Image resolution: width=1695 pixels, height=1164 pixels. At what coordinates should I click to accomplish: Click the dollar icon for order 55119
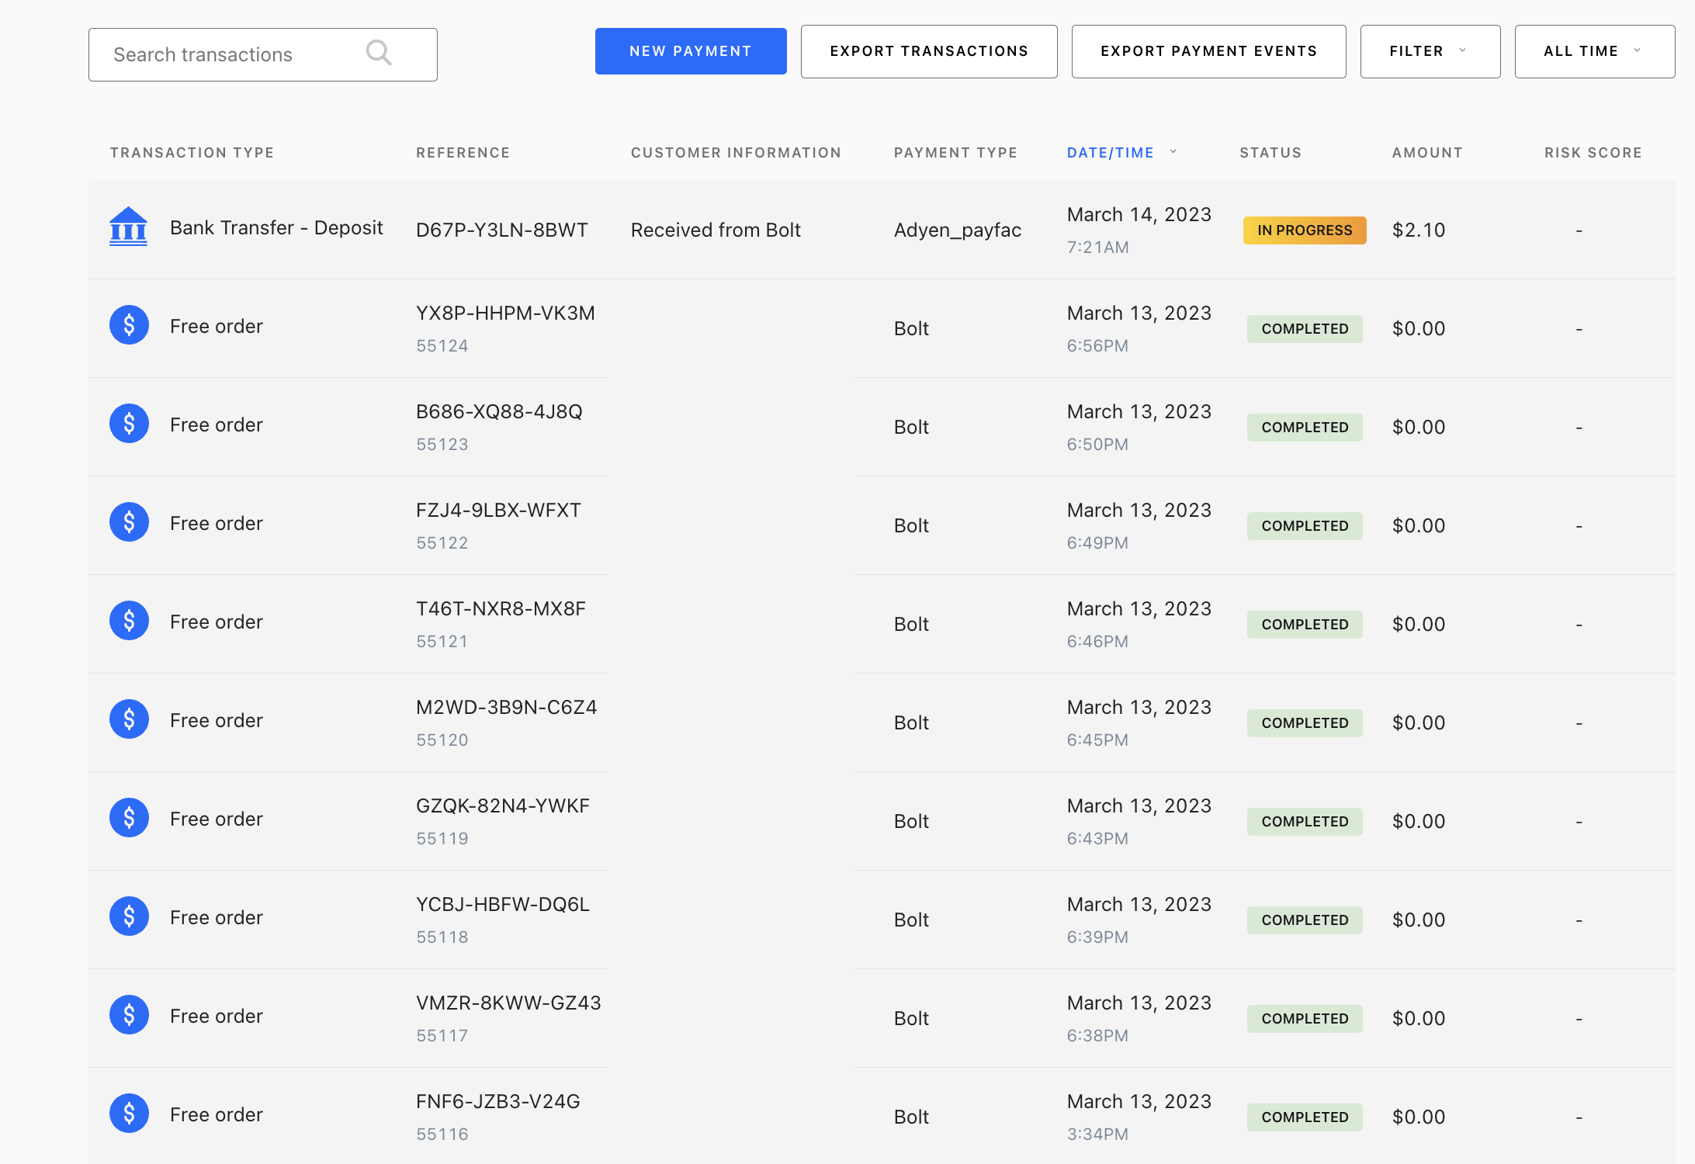click(x=129, y=818)
